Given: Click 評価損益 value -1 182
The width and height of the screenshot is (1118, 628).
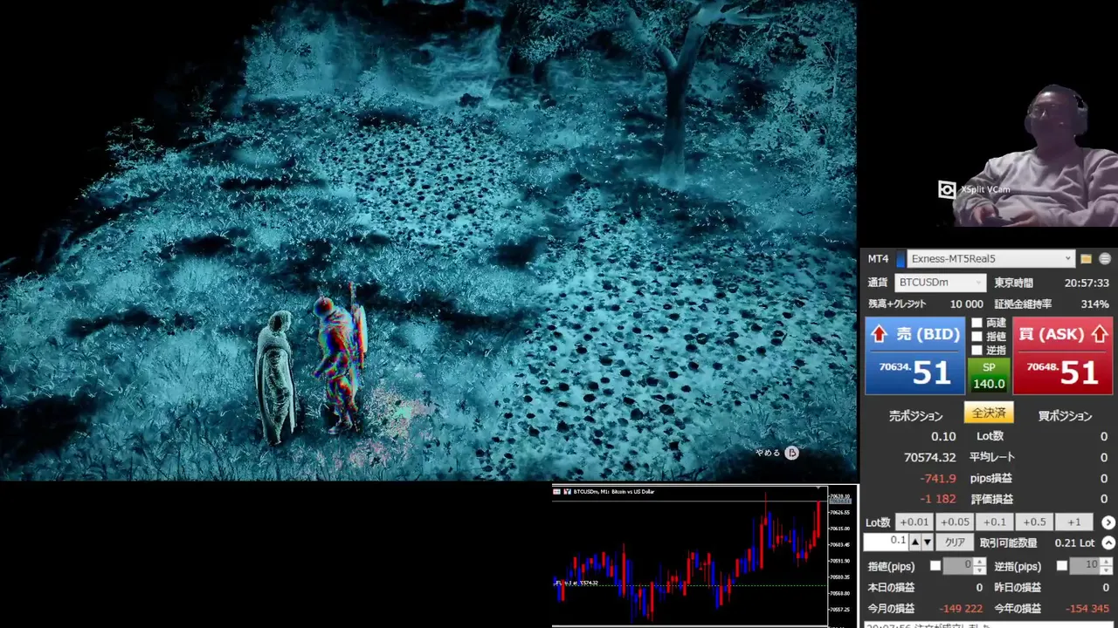Looking at the screenshot, I should pos(938,500).
